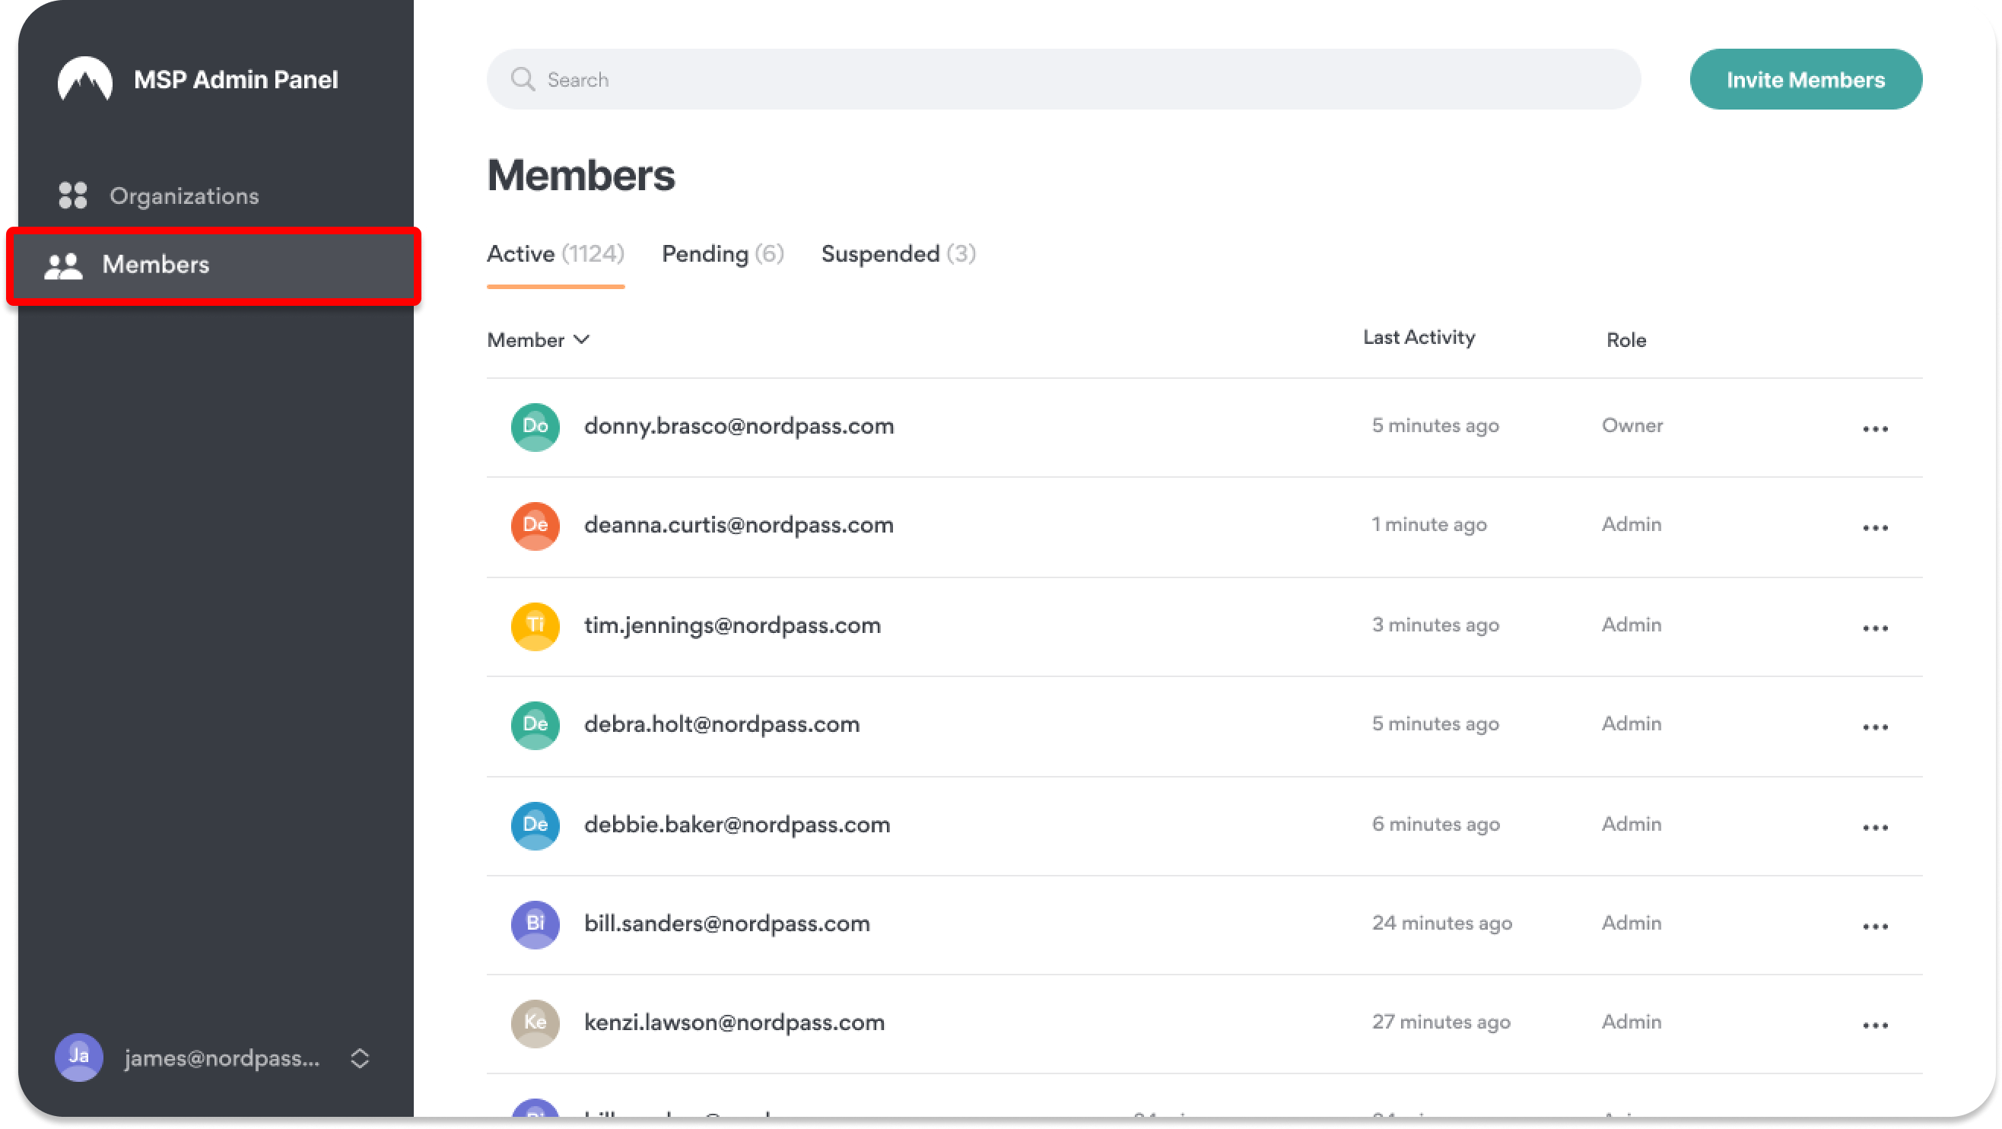This screenshot has height=1129, width=2002.
Task: Open more options for debbie.baker
Action: point(1875,827)
